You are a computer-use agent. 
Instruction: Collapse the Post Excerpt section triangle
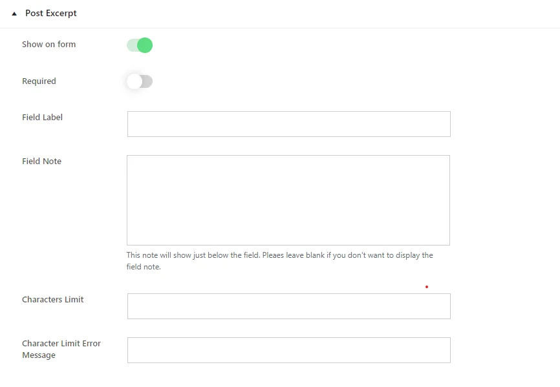(14, 14)
